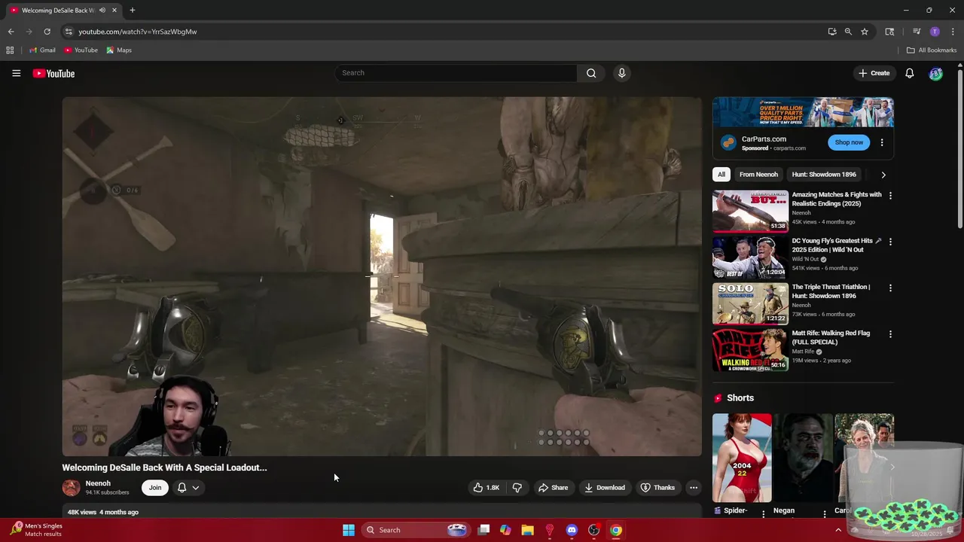Open Task View on the taskbar

484,530
